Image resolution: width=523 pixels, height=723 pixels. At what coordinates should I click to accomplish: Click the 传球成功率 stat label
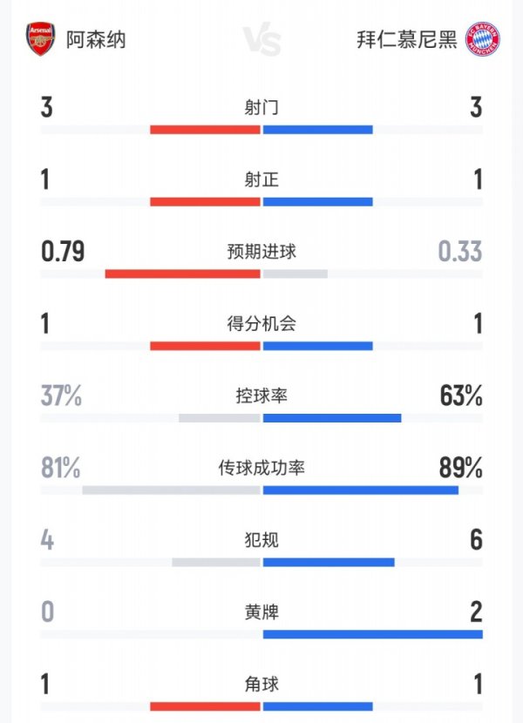point(261,469)
